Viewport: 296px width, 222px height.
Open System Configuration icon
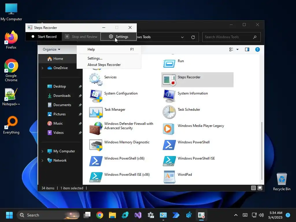96,96
